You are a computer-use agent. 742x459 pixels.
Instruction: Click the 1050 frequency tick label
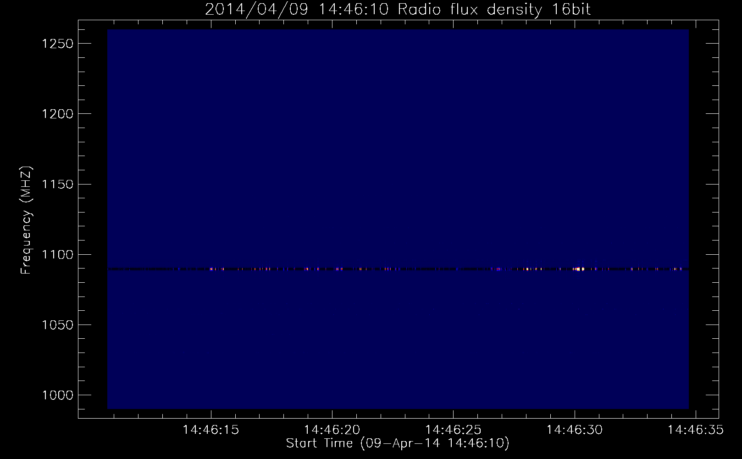coord(57,325)
